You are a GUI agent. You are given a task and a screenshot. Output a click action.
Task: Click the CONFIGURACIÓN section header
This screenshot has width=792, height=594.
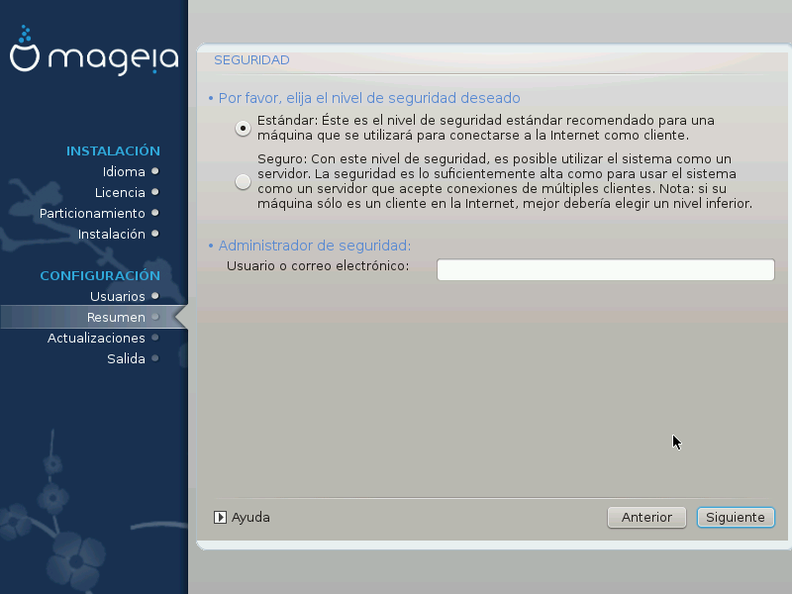[100, 276]
